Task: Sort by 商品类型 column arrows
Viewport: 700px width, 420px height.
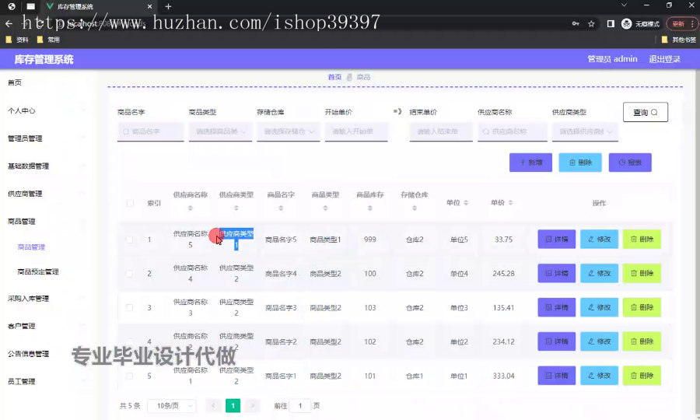Action: coord(325,208)
